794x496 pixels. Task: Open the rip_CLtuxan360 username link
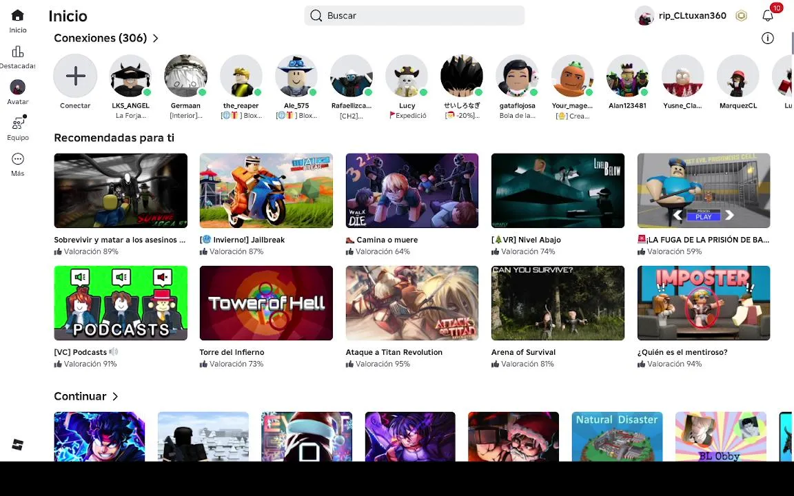pos(692,16)
